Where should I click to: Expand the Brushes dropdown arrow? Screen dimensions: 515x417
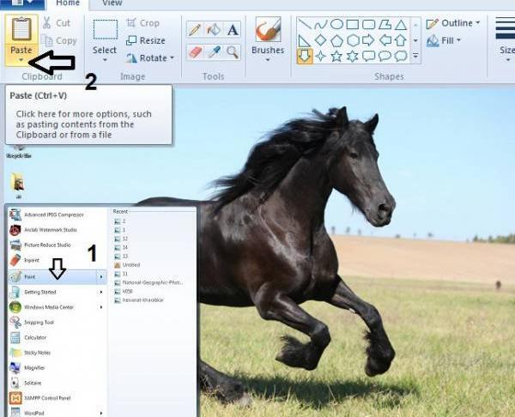coord(268,60)
